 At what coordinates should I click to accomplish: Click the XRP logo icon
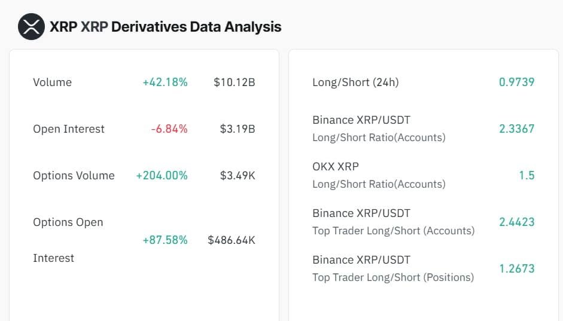tap(31, 27)
